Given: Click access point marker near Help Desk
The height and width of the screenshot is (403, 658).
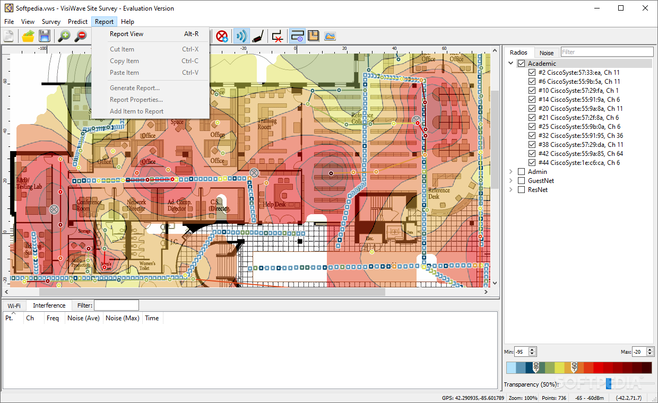Looking at the screenshot, I should (254, 172).
